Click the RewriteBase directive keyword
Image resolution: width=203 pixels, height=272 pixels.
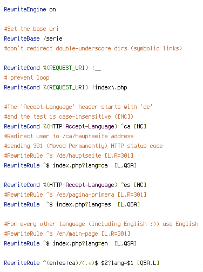click(x=22, y=38)
